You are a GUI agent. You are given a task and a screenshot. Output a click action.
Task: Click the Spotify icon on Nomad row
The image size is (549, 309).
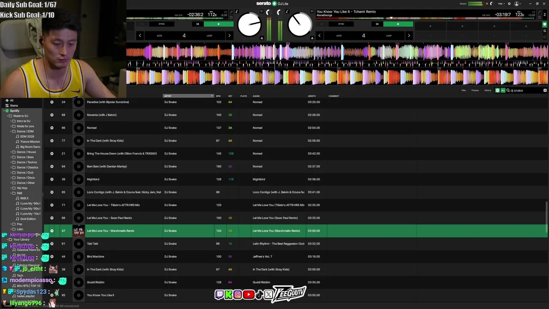pyautogui.click(x=52, y=128)
